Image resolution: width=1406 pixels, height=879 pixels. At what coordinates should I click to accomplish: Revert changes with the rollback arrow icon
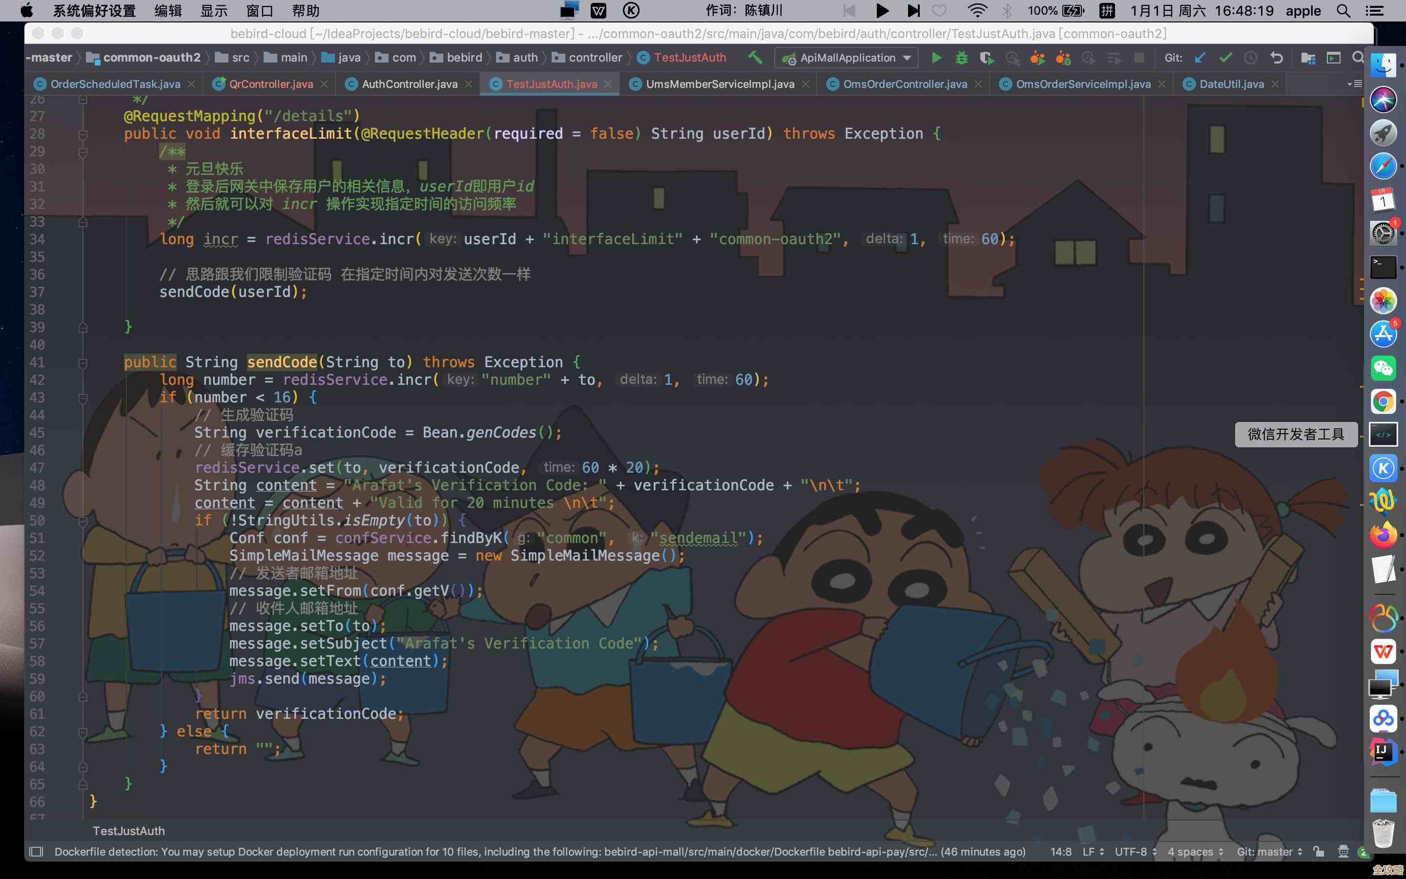(1277, 58)
